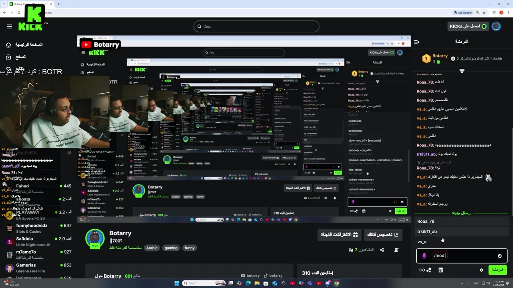The width and height of the screenshot is (513, 288).
Task: Click the Windows Start button
Action: pyautogui.click(x=176, y=283)
